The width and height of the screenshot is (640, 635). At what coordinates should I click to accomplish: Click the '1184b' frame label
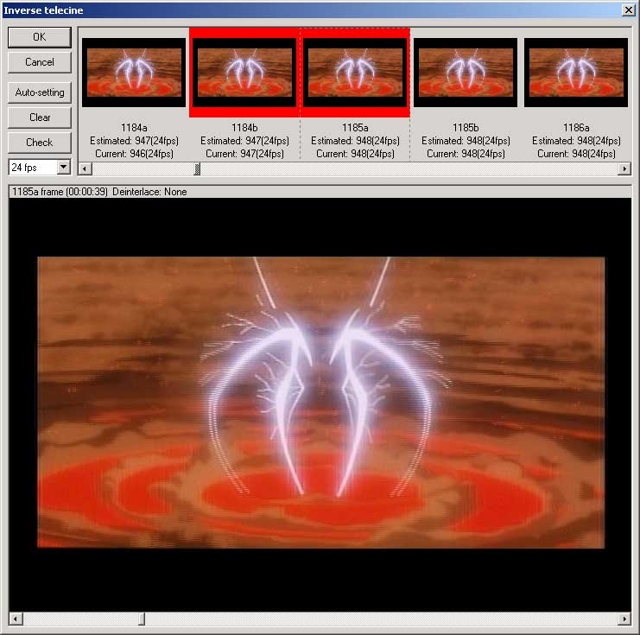pyautogui.click(x=244, y=127)
